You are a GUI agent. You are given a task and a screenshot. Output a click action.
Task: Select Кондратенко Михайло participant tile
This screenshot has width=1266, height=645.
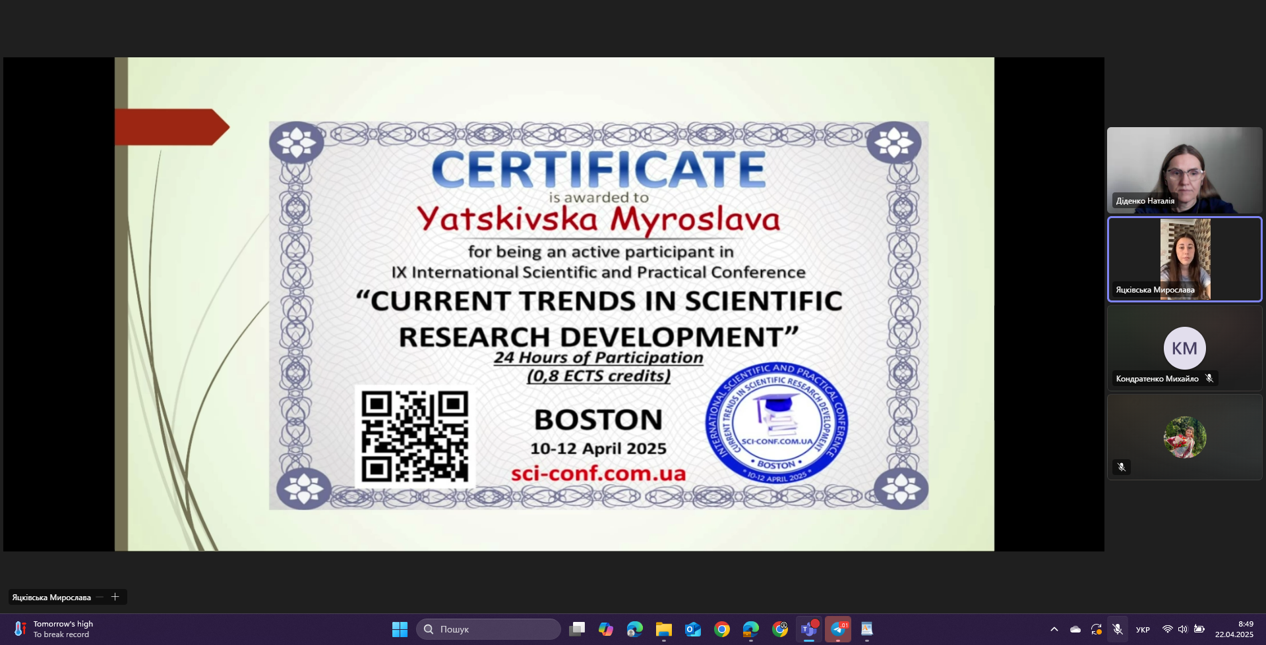click(1184, 348)
